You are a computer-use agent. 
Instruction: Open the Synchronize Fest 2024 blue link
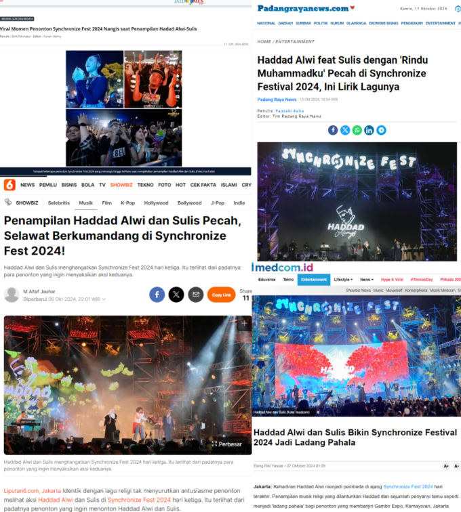408,486
